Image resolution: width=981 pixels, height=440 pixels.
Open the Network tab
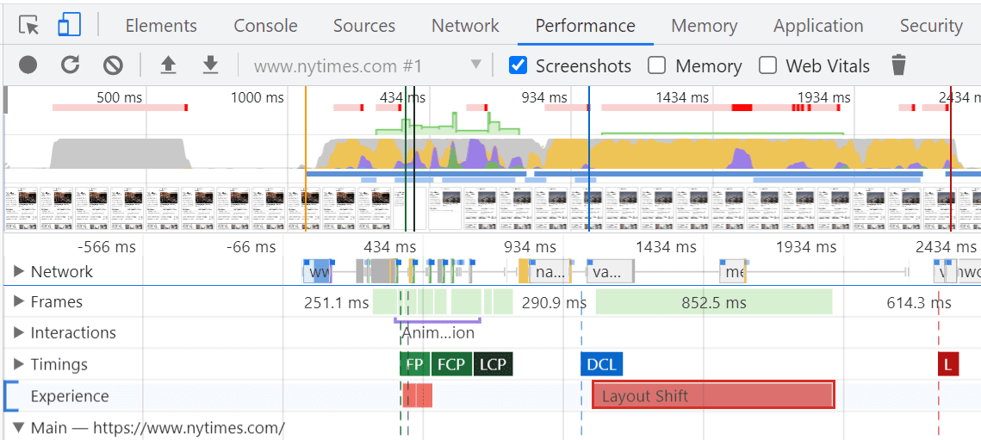pyautogui.click(x=465, y=26)
